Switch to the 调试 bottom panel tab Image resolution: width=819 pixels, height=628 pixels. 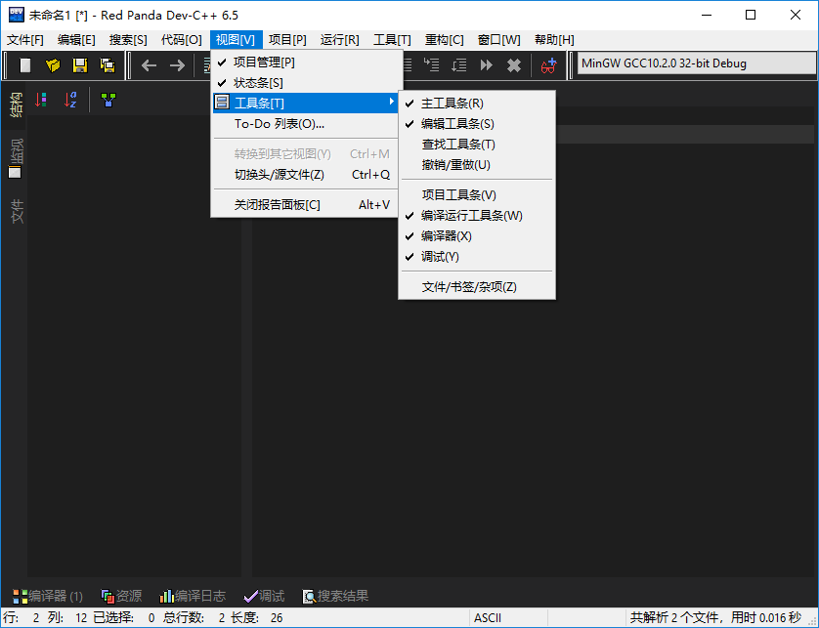pos(264,596)
